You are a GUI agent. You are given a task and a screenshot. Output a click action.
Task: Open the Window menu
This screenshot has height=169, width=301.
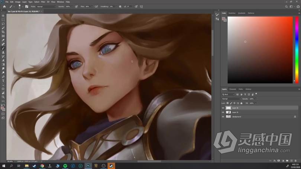click(60, 2)
